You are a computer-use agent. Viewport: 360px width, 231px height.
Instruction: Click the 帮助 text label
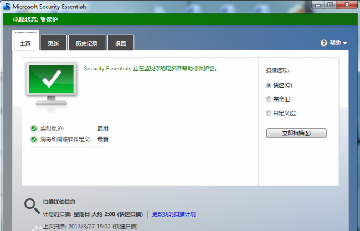(x=335, y=43)
